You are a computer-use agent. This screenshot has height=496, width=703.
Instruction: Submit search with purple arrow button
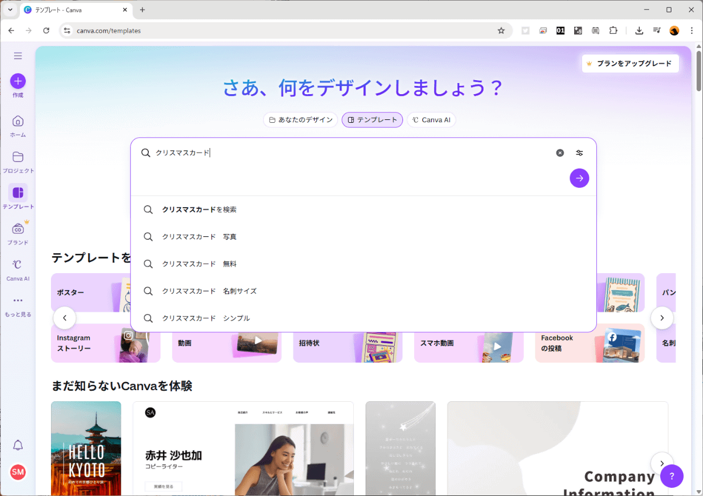579,178
